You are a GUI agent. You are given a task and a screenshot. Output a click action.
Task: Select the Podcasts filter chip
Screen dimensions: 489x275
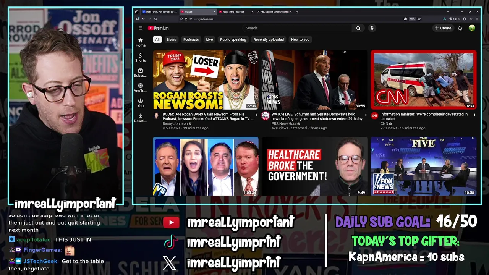191,40
